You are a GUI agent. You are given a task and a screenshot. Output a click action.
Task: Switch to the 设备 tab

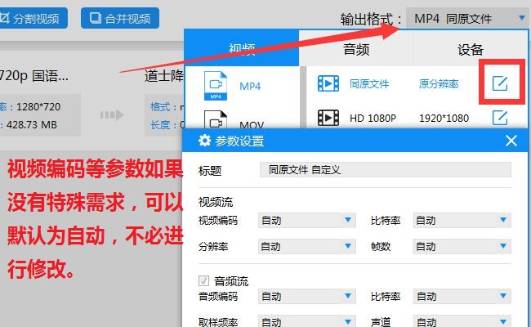click(x=471, y=49)
